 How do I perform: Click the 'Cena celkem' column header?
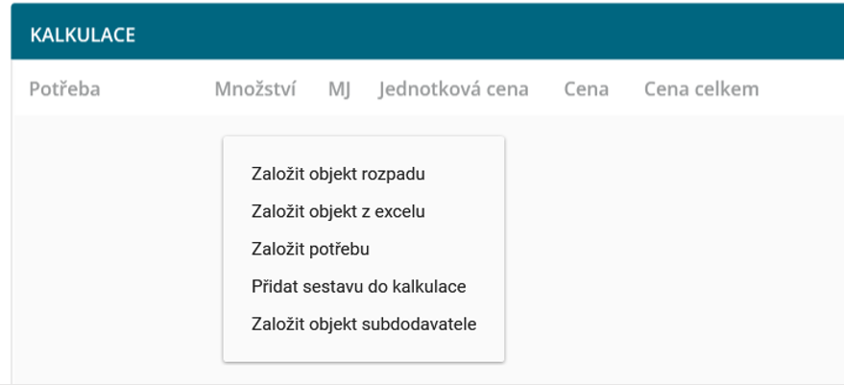point(701,89)
